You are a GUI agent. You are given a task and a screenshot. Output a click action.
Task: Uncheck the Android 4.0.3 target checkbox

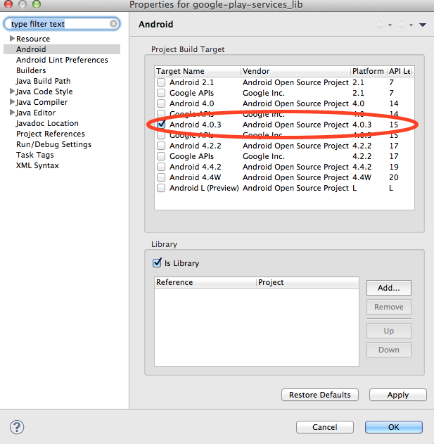pos(161,125)
